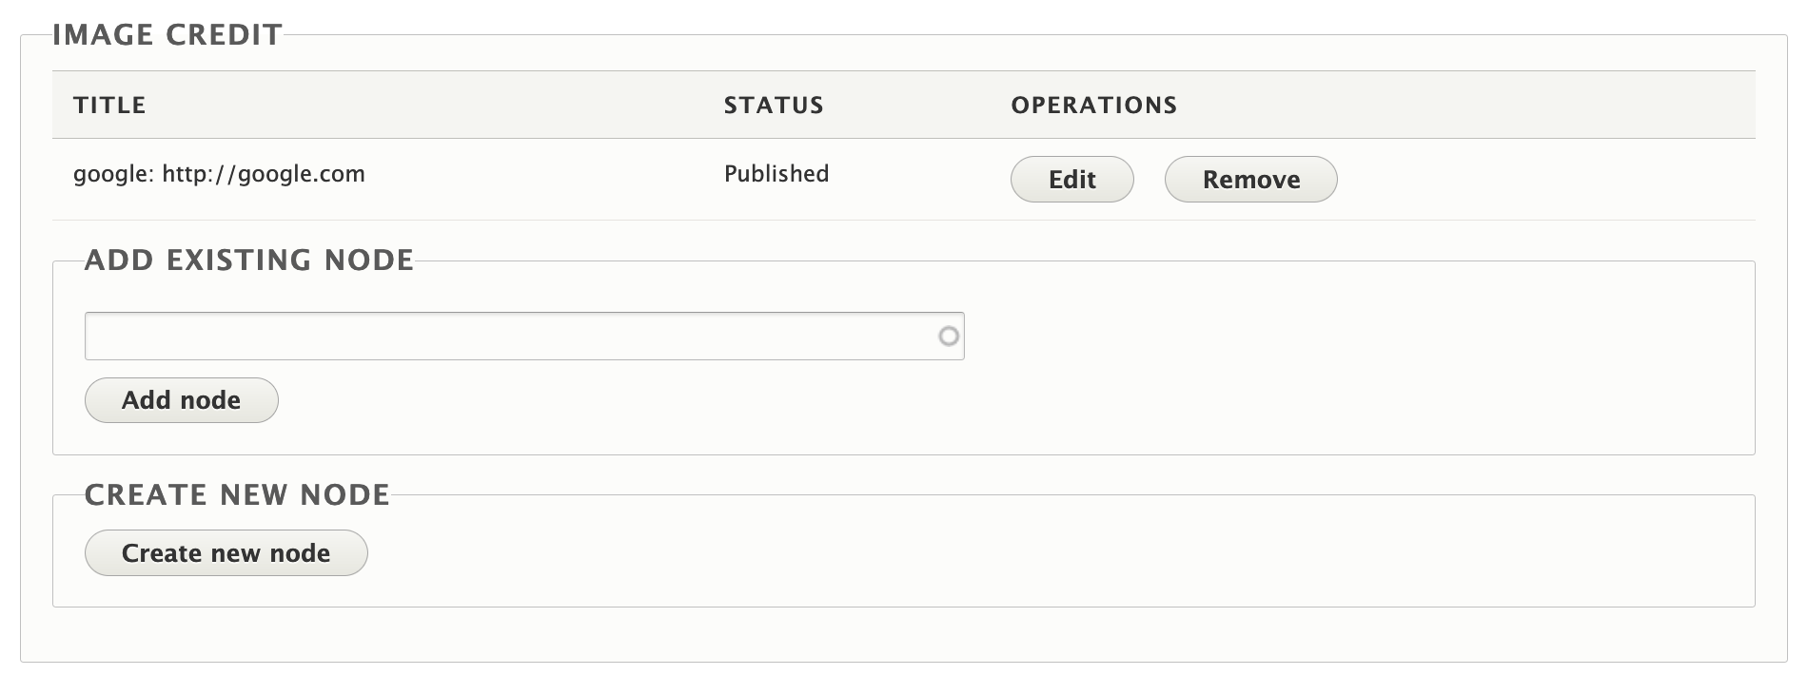Focus the existing node autocomplete field
Screen dimensions: 1808x675
509,337
